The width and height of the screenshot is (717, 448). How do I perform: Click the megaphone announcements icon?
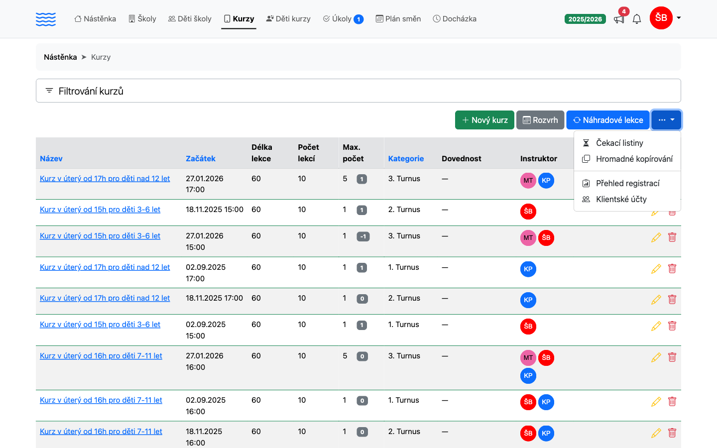tap(619, 19)
